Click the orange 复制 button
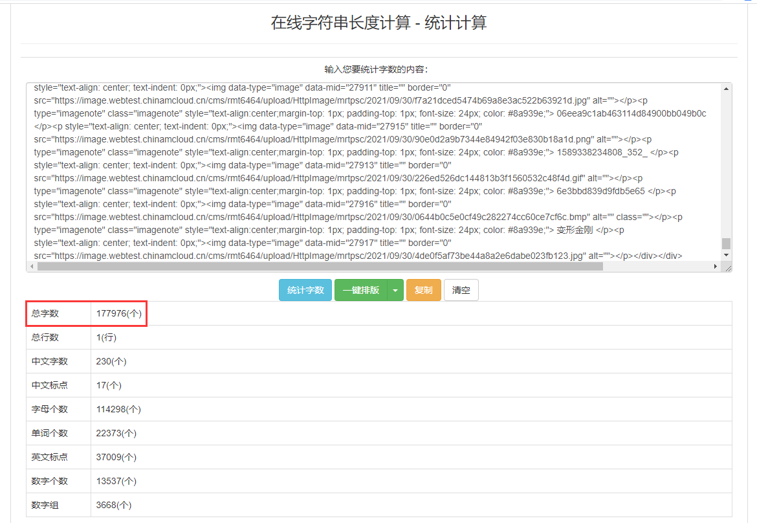This screenshot has width=757, height=523. (423, 290)
